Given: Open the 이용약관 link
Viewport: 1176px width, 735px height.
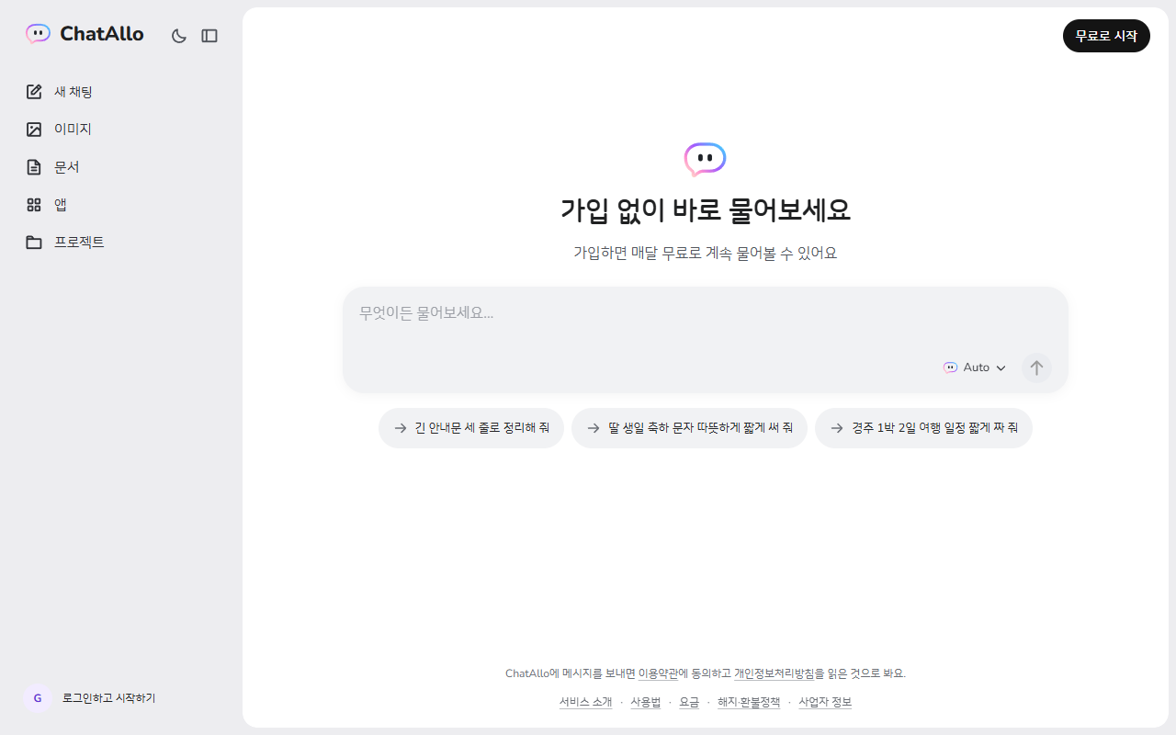Looking at the screenshot, I should (658, 673).
